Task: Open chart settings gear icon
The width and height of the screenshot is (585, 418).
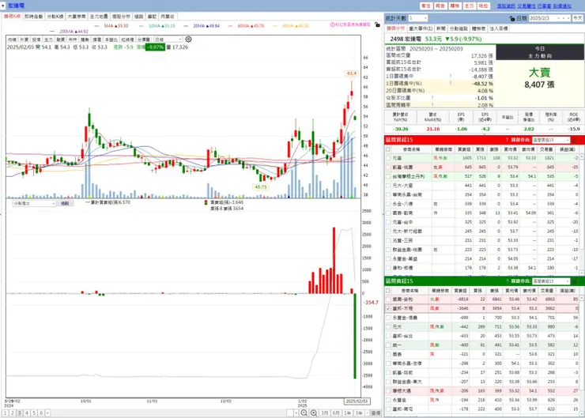Action: (x=188, y=40)
